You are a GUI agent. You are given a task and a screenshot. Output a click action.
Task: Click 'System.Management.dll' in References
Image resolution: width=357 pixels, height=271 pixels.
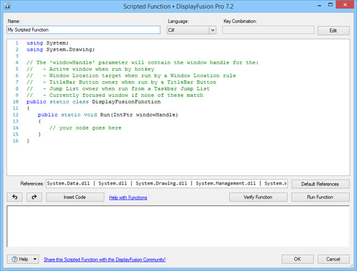[226, 183]
